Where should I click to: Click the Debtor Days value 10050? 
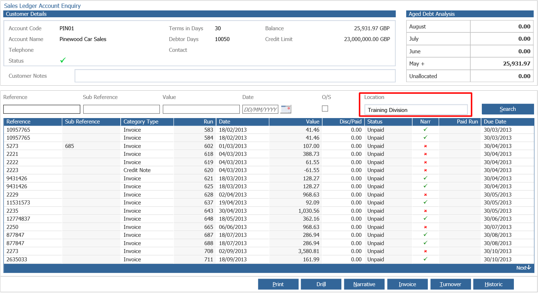pos(222,39)
